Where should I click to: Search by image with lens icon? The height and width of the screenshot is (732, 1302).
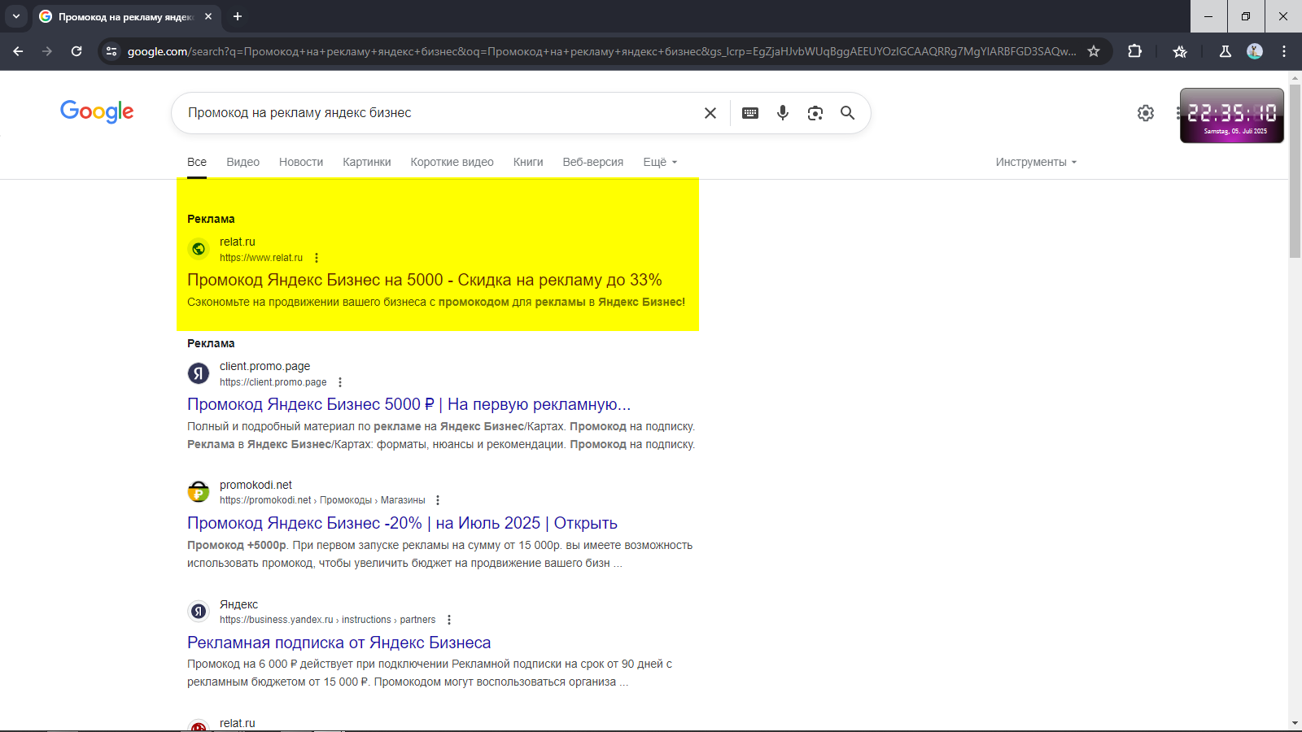pos(815,113)
